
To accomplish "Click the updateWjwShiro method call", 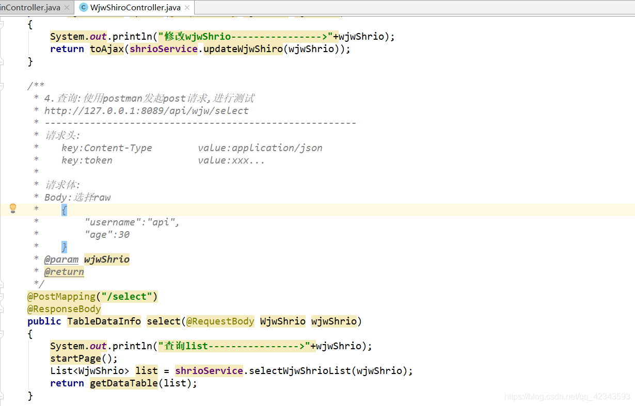I will (x=243, y=49).
